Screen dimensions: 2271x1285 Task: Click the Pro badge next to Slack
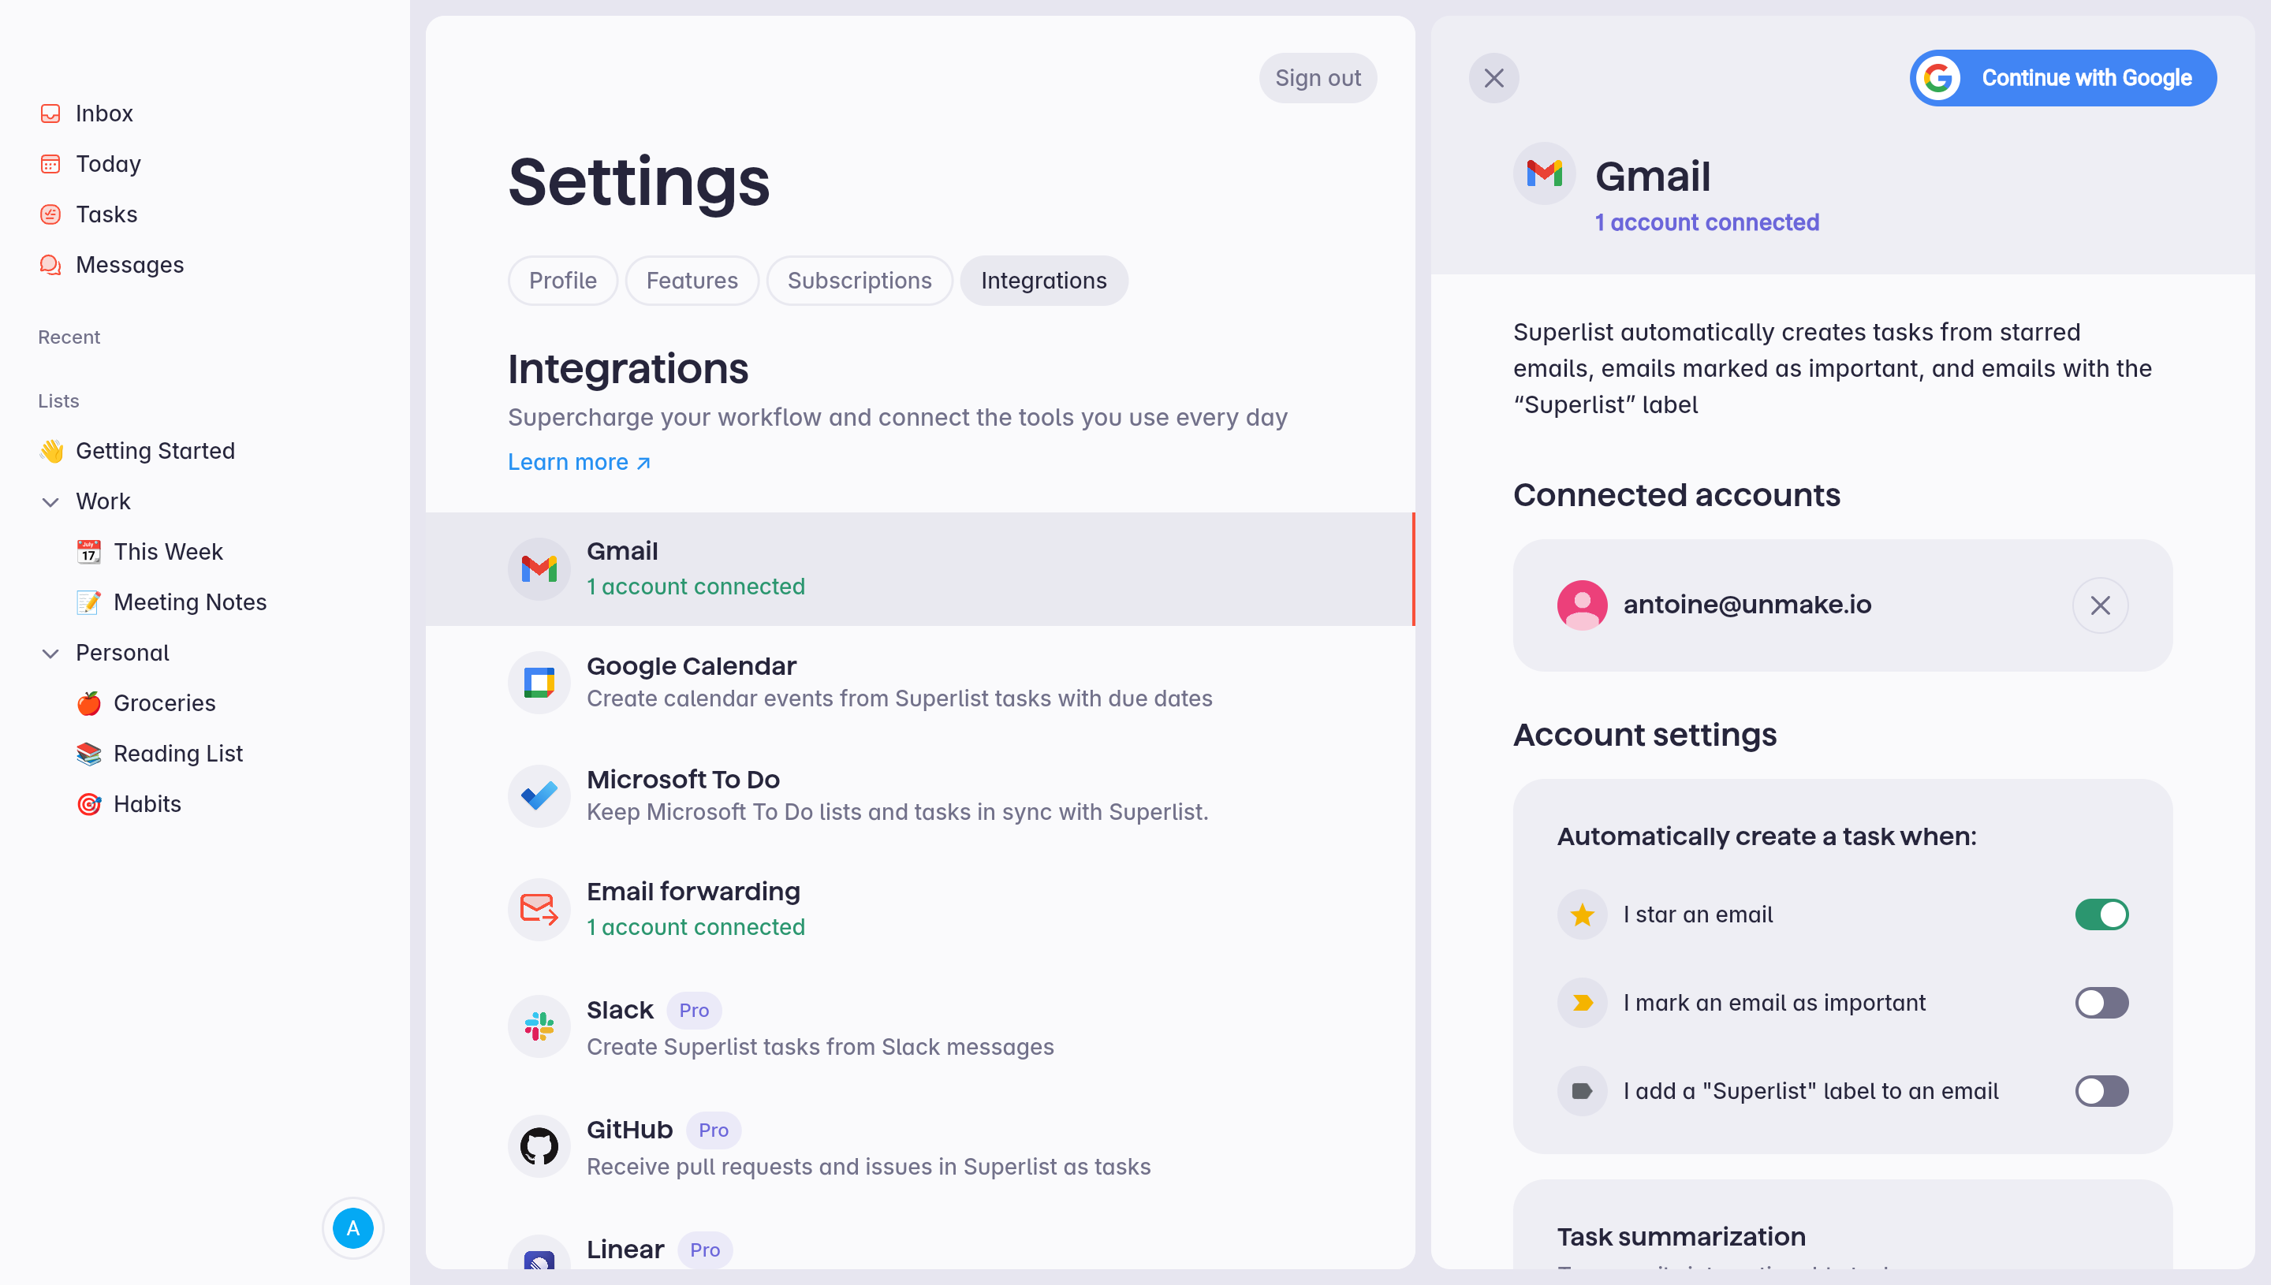click(694, 1011)
